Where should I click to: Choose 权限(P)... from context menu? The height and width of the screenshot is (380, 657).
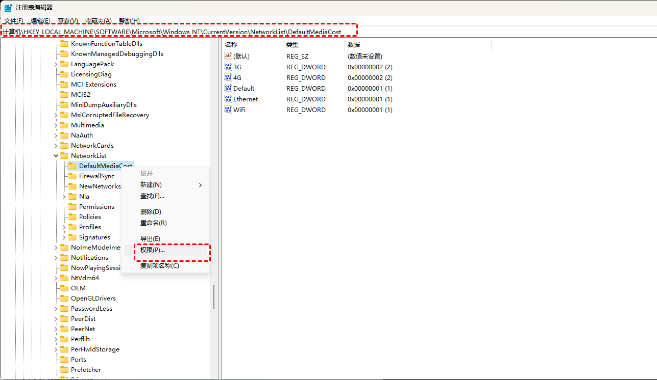(x=153, y=250)
